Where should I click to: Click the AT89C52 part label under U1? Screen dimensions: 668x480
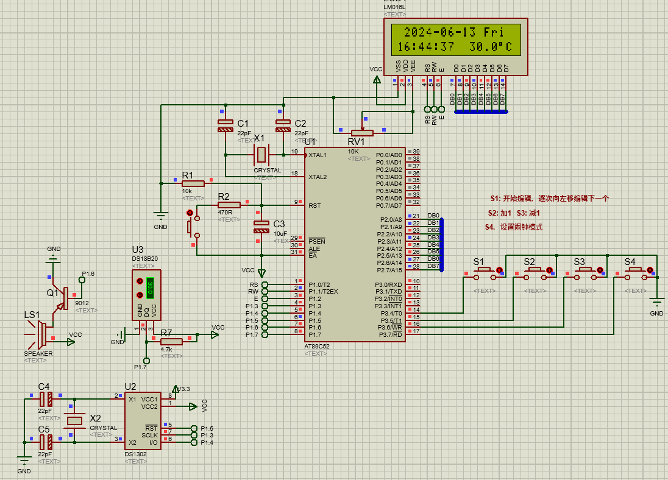tap(317, 346)
